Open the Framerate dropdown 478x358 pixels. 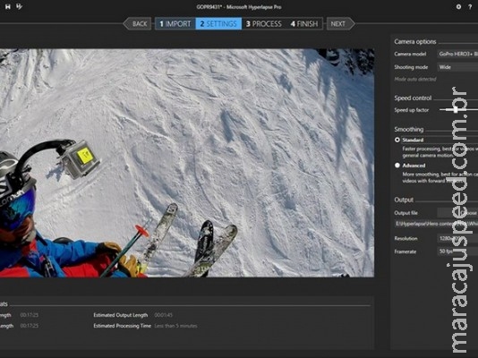pos(457,251)
